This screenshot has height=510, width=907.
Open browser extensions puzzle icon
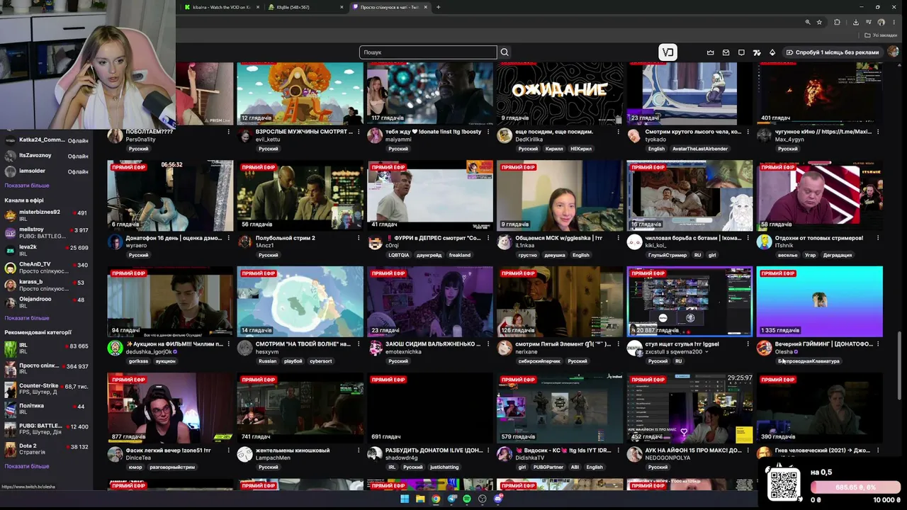tap(837, 22)
